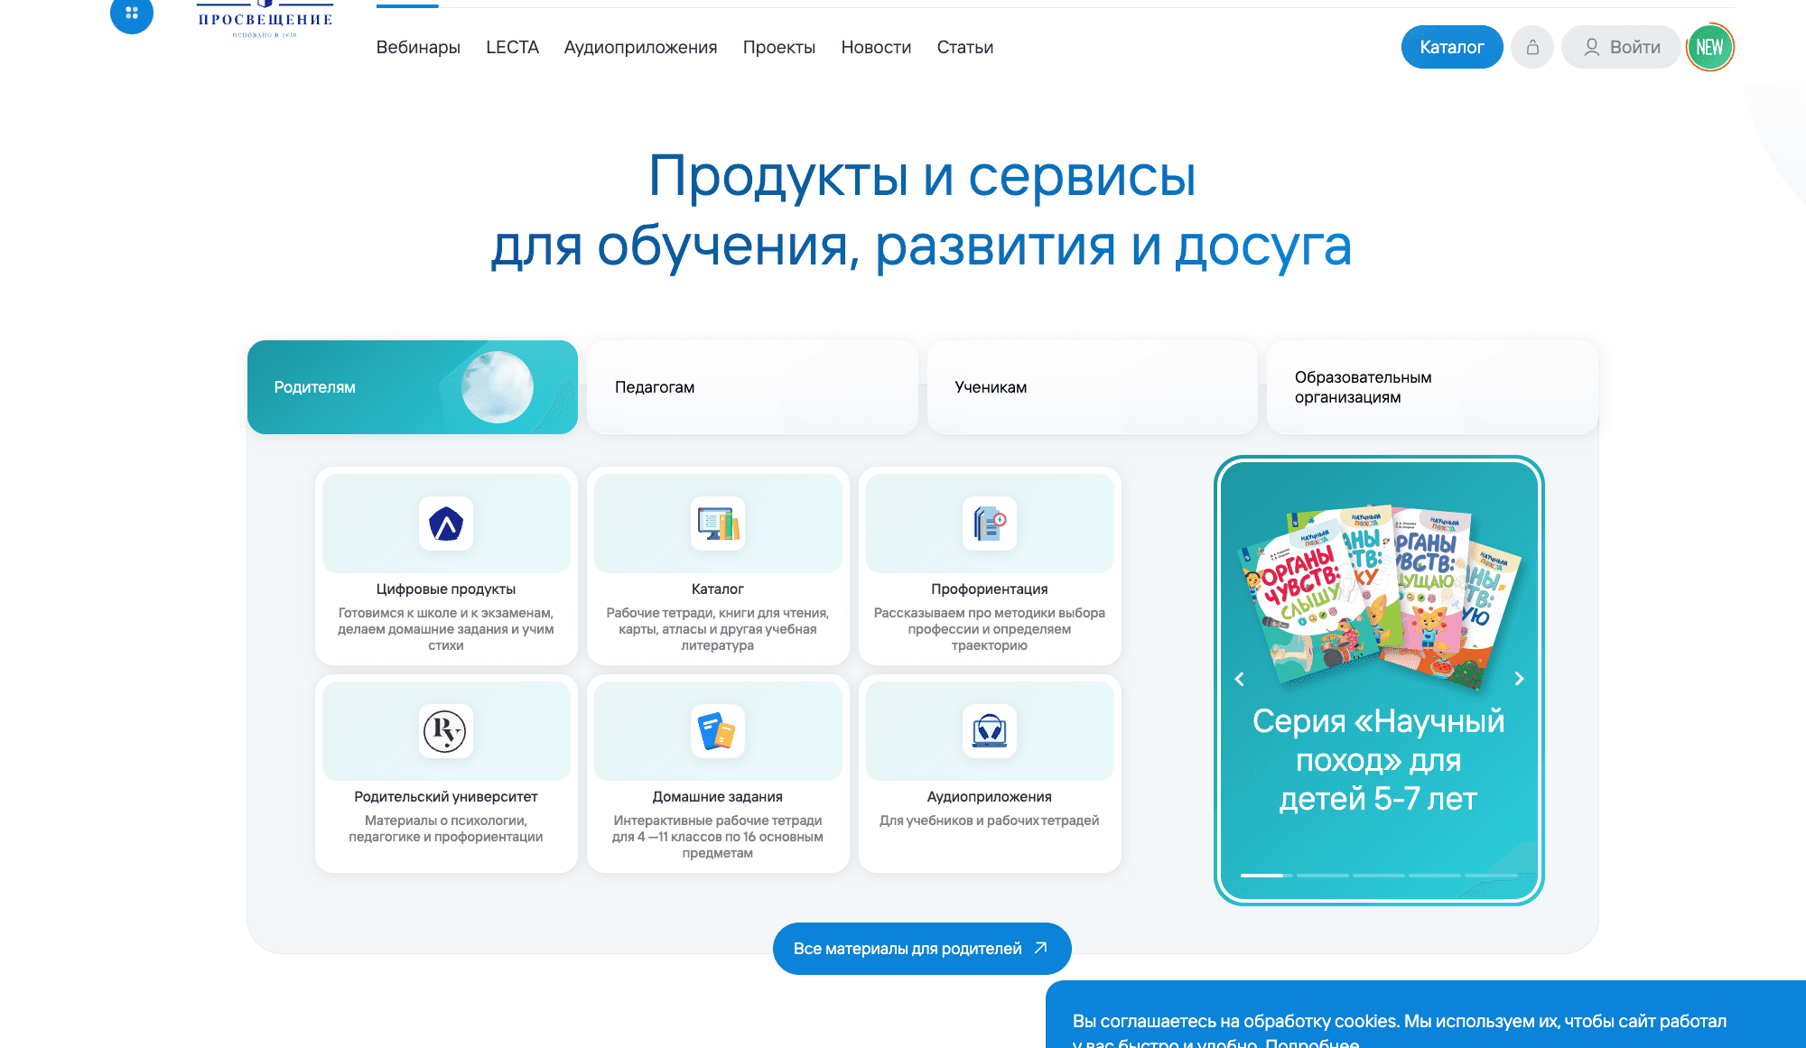This screenshot has width=1806, height=1048.
Task: Open the Домашние задания card title
Action: tap(718, 797)
